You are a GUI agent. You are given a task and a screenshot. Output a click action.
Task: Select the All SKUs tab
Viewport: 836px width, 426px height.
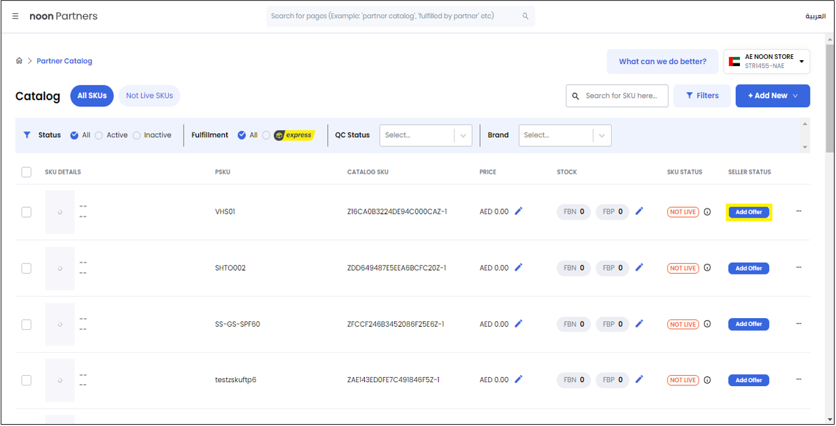[92, 95]
